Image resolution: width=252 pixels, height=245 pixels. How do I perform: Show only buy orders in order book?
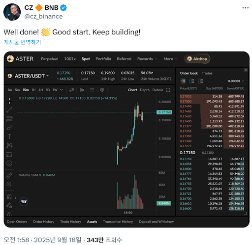pos(192,81)
